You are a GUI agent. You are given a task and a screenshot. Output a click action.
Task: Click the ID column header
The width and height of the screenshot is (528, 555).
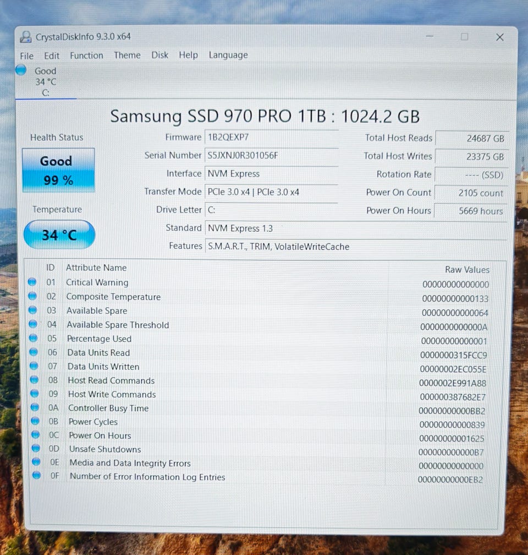51,268
